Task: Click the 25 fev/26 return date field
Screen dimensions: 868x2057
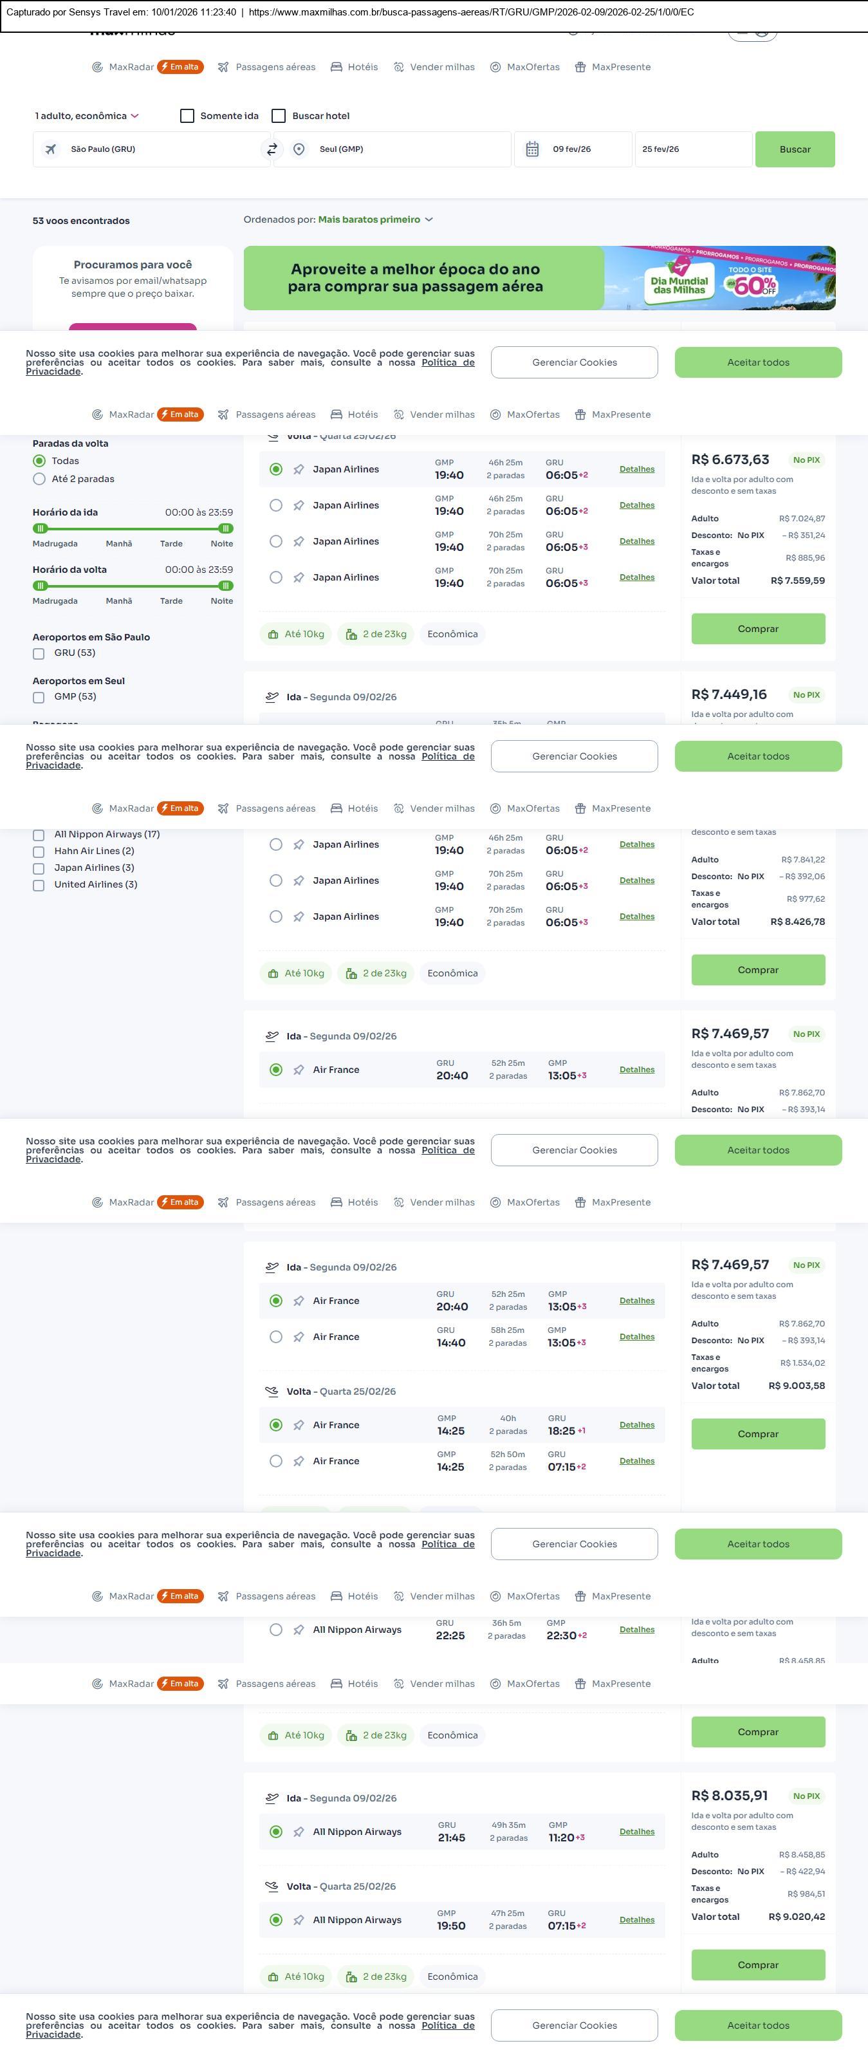Action: click(692, 149)
